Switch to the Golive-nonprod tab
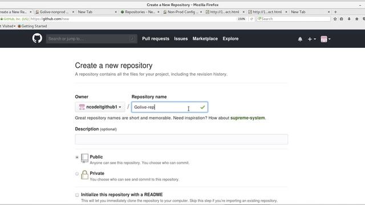This screenshot has height=205, width=365. pos(54,12)
